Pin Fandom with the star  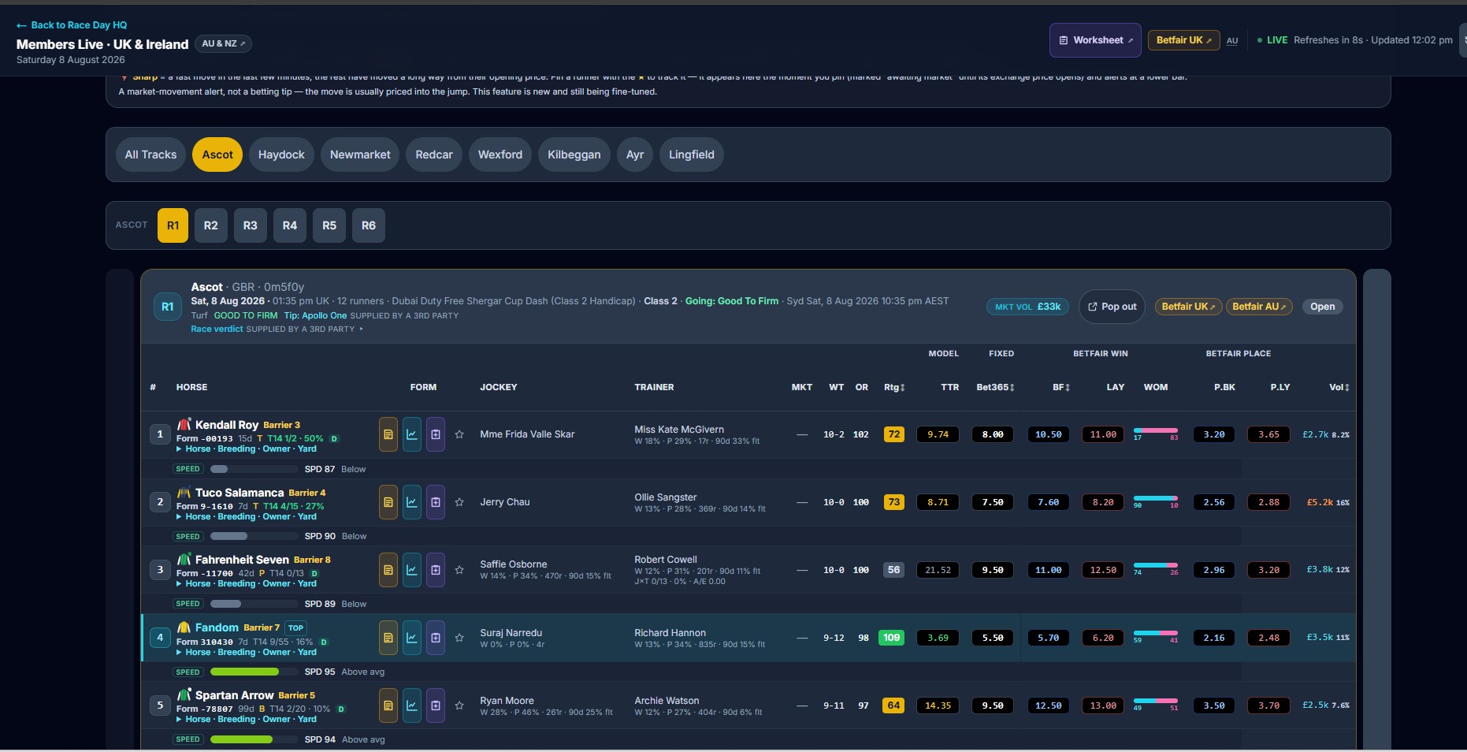459,638
